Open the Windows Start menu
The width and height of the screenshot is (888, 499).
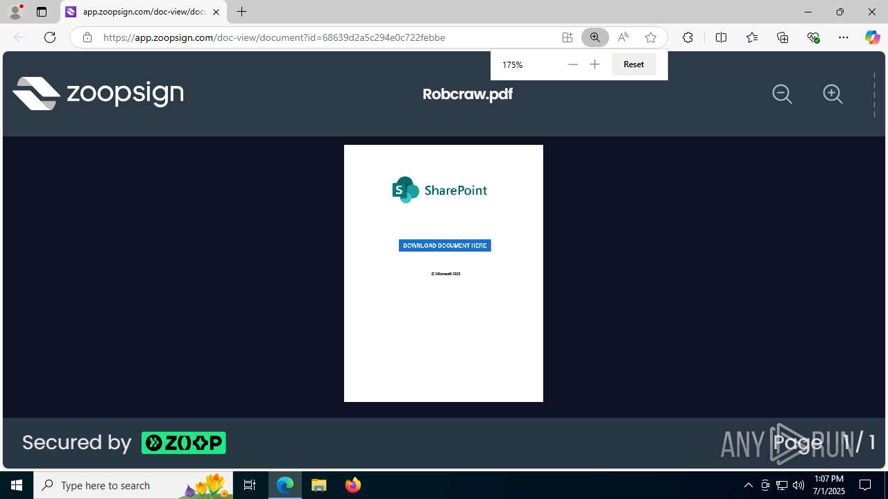(x=17, y=485)
